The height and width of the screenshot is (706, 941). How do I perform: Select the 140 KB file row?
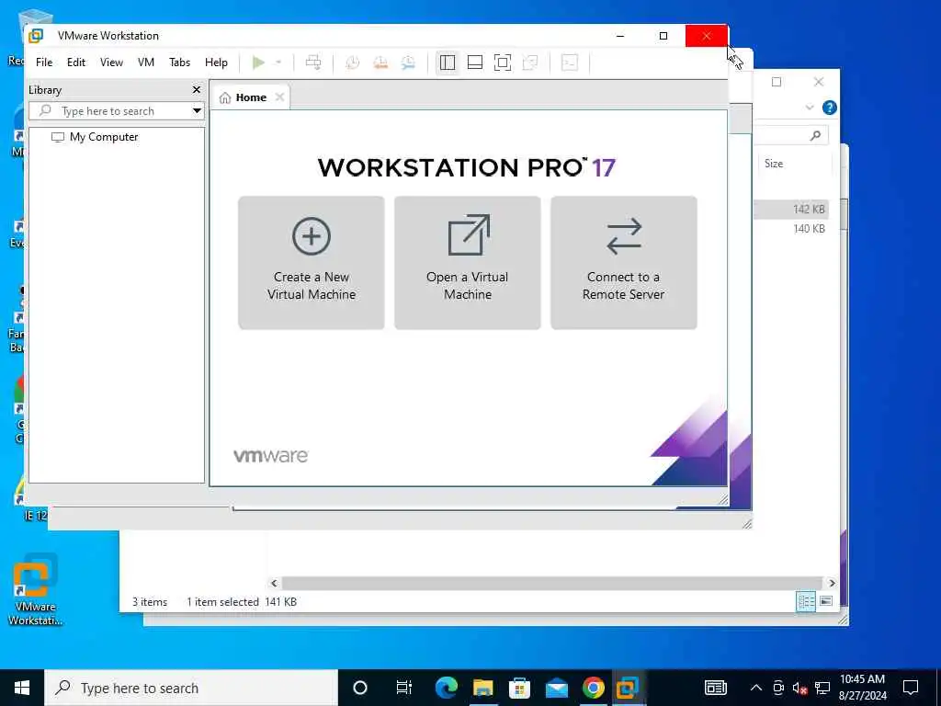click(791, 229)
